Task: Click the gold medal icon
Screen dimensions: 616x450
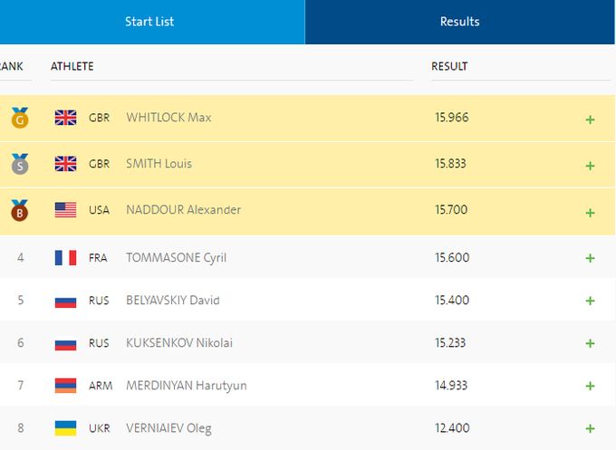Action: tap(20, 118)
